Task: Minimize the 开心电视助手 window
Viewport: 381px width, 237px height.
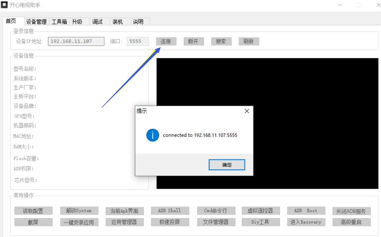Action: pos(340,5)
